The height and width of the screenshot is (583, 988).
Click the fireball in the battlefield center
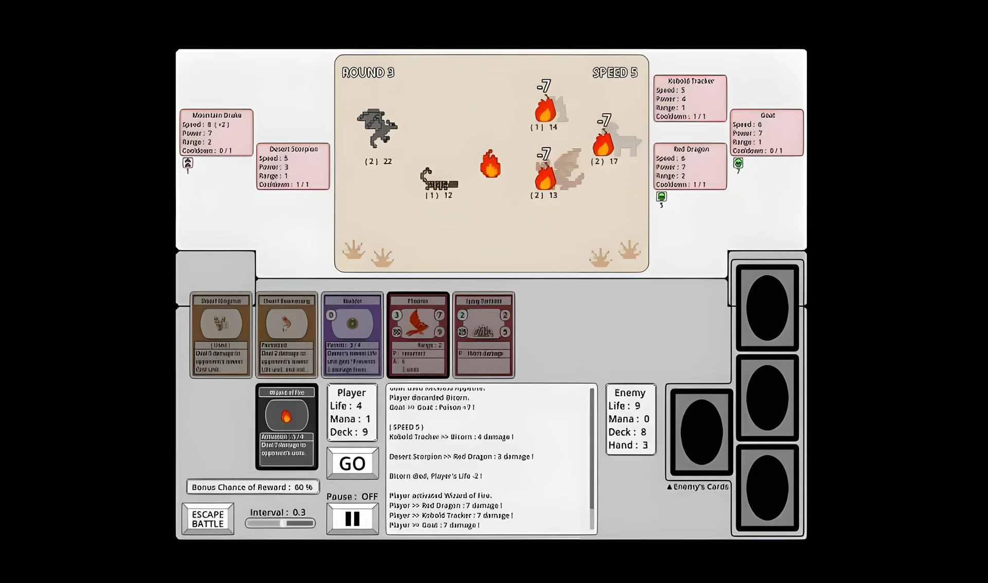click(x=490, y=165)
